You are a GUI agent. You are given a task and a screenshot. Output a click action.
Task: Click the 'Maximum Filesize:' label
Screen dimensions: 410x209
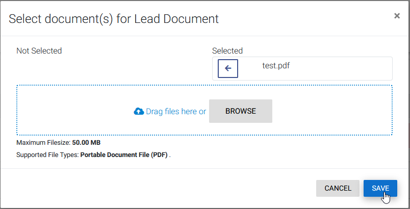43,143
